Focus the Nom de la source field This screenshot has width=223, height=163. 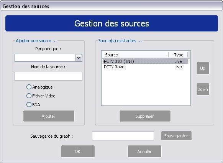pyautogui.click(x=48, y=76)
